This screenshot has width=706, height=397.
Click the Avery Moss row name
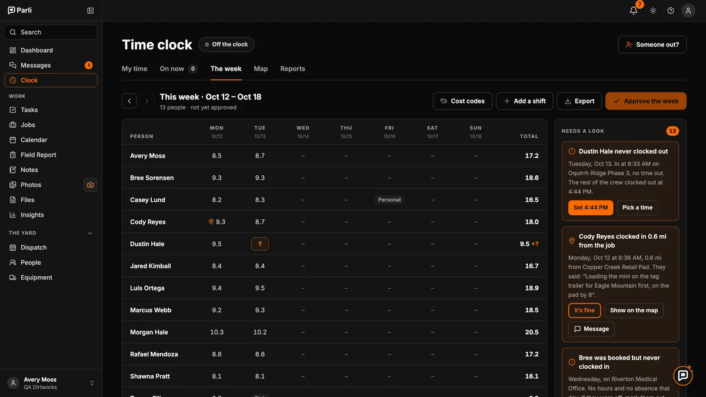(148, 156)
